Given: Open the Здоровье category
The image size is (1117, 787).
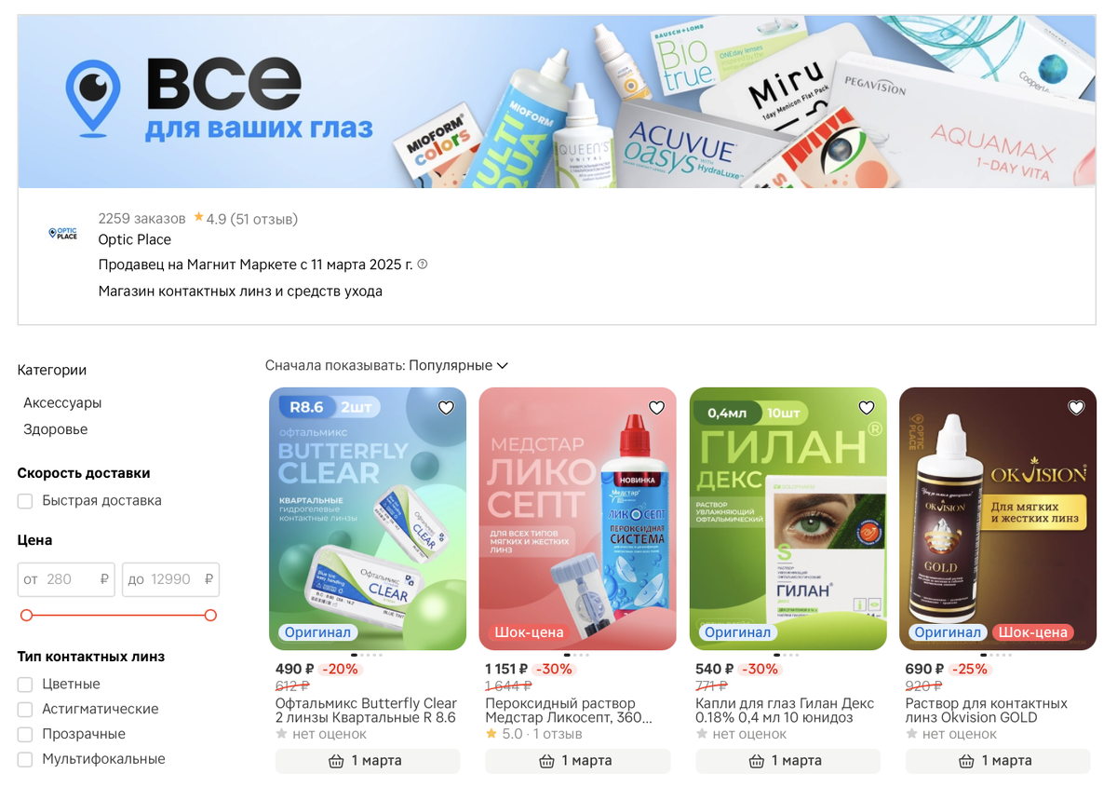Looking at the screenshot, I should pyautogui.click(x=56, y=429).
